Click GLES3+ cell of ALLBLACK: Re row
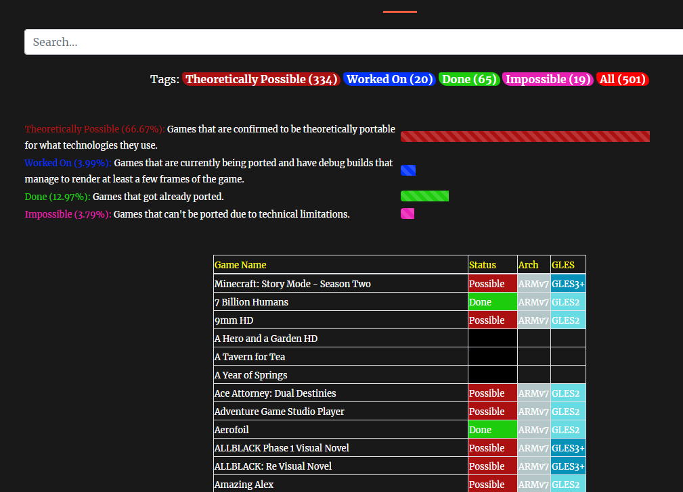The height and width of the screenshot is (492, 683). point(568,466)
